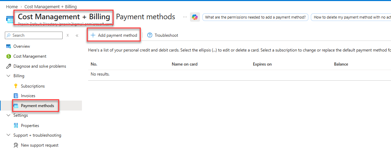Click the plus icon for Add payment method

pyautogui.click(x=93, y=35)
